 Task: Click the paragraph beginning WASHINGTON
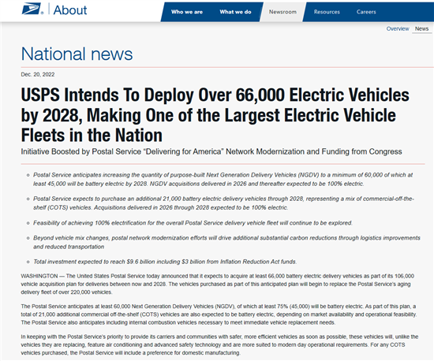click(x=218, y=284)
